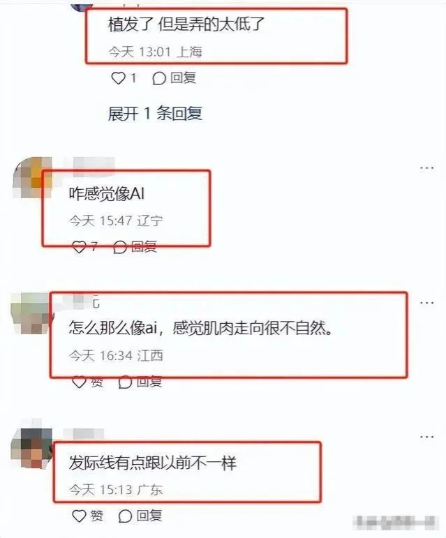Screen dimensions: 446x538
Task: Expand 展开 1 条回复 replies
Action: [x=155, y=114]
